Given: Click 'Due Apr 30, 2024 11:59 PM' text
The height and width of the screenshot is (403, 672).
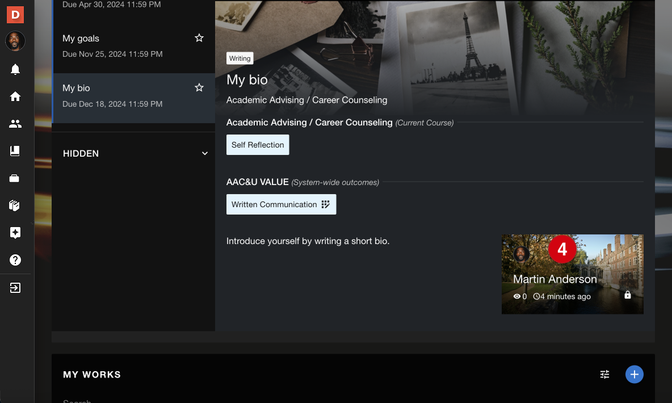Looking at the screenshot, I should click(x=111, y=5).
